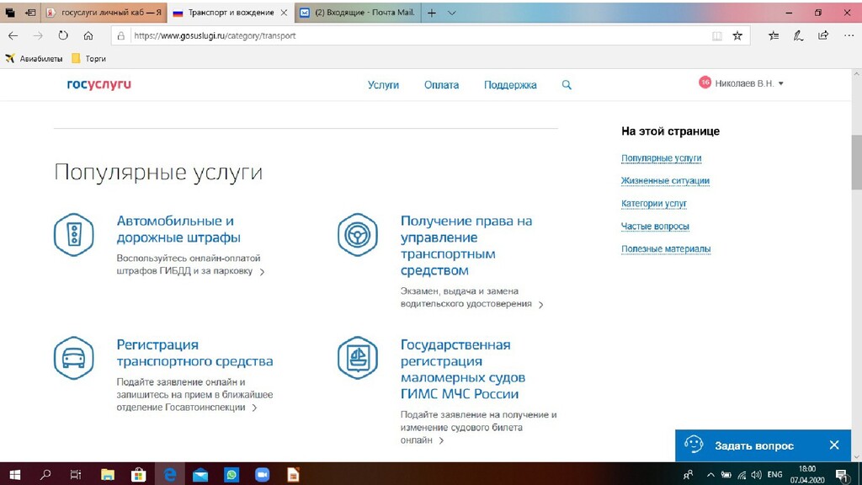Image resolution: width=862 pixels, height=485 pixels.
Task: Open Поддержка menu item
Action: (x=510, y=85)
